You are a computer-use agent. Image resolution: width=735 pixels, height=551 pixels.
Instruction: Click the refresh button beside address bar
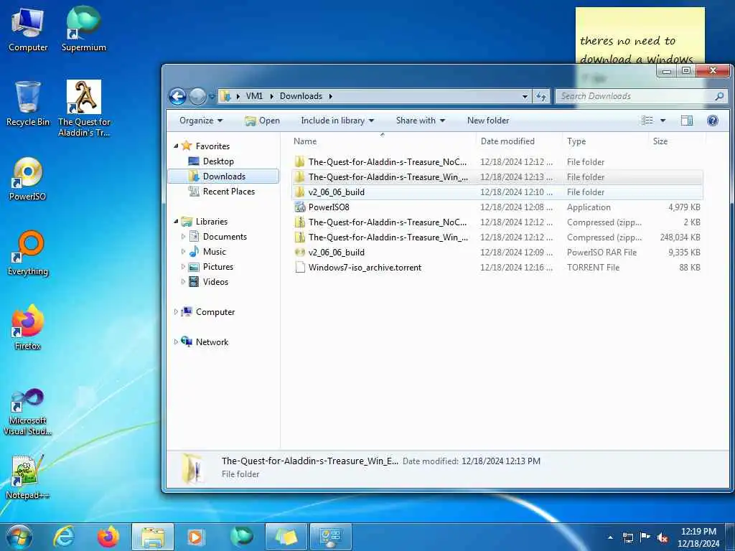pyautogui.click(x=541, y=97)
